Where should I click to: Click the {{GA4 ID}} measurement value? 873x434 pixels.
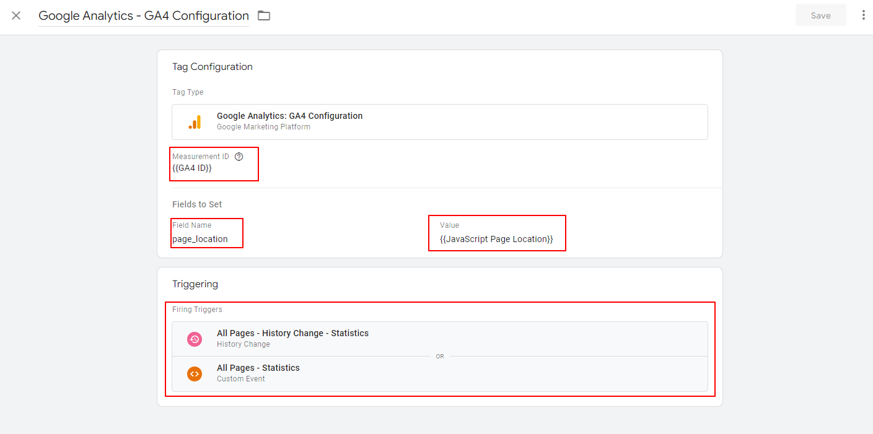coord(192,168)
